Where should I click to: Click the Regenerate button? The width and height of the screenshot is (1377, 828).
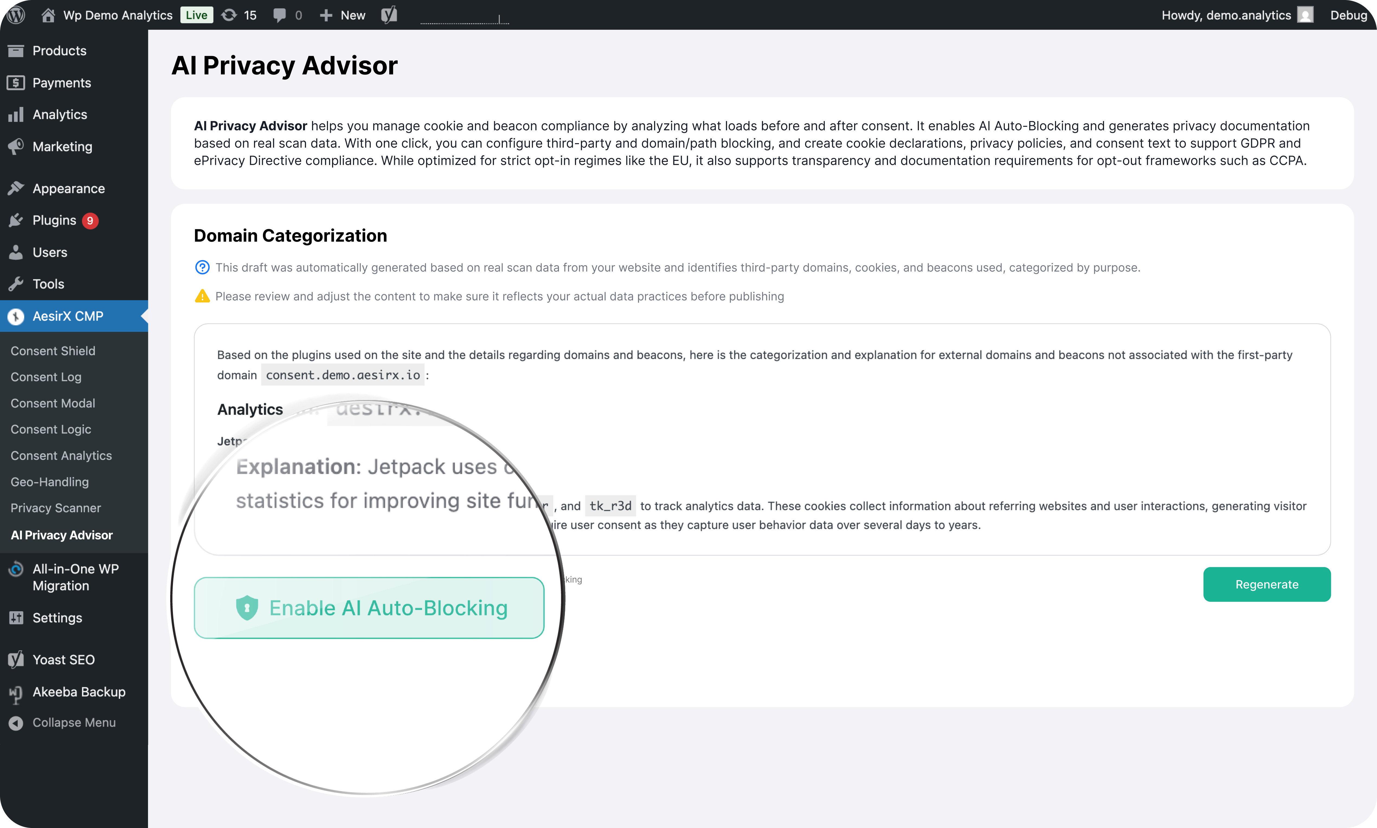[x=1266, y=584]
